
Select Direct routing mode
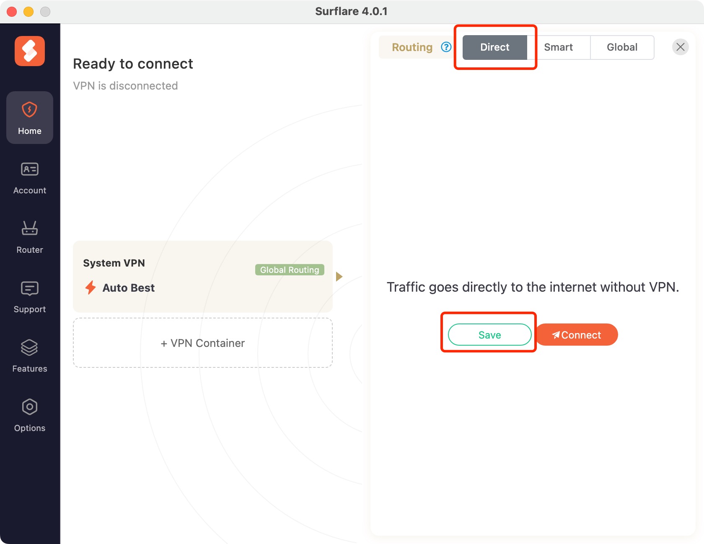pos(494,47)
